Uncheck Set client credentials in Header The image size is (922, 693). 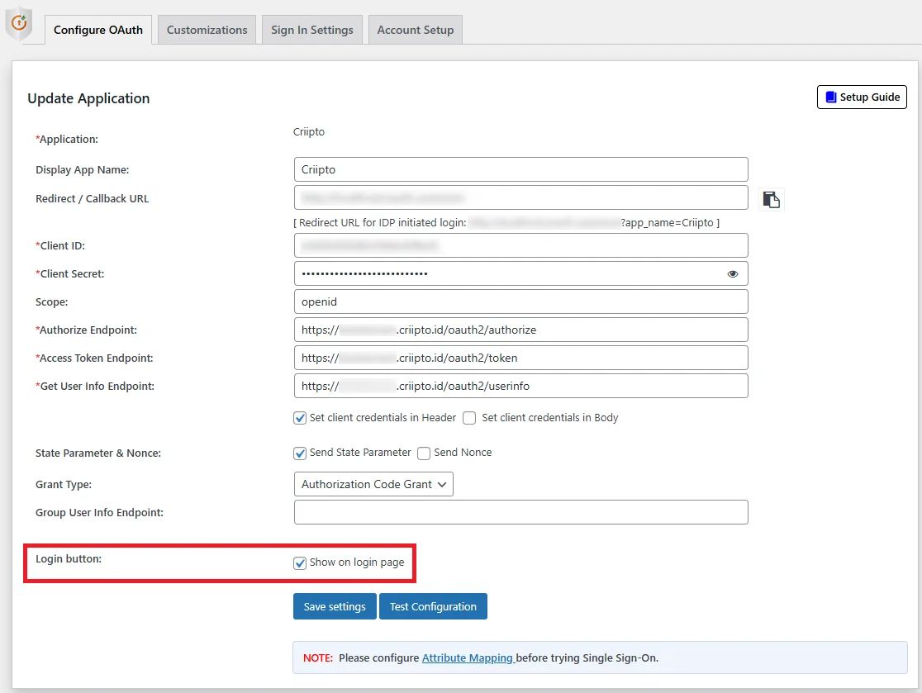pyautogui.click(x=300, y=418)
